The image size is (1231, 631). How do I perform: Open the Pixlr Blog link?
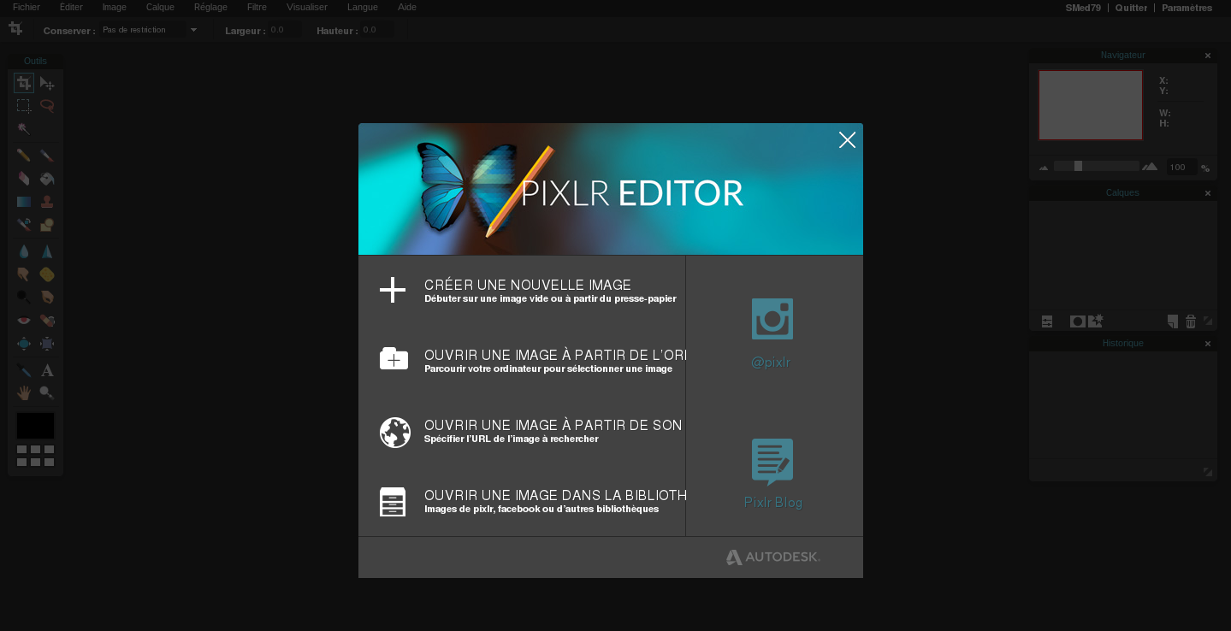(773, 474)
